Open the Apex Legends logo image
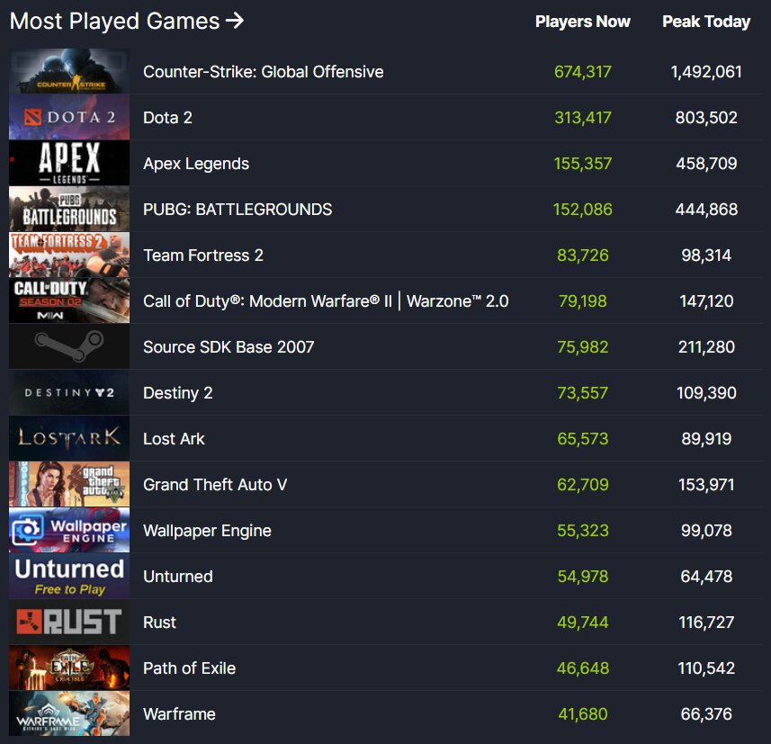This screenshot has height=744, width=771. tap(69, 164)
